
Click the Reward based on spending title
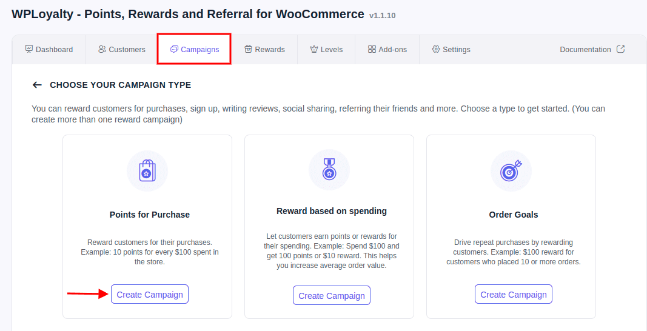[x=332, y=211]
